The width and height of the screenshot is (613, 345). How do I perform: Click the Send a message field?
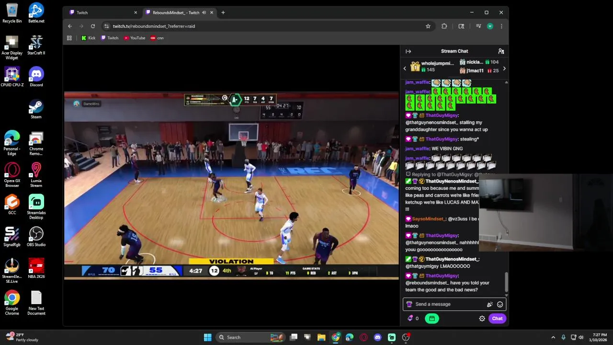pos(454,304)
